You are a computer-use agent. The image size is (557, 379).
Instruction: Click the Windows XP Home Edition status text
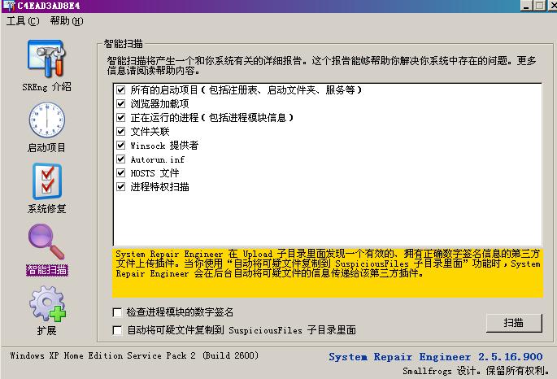(134, 355)
